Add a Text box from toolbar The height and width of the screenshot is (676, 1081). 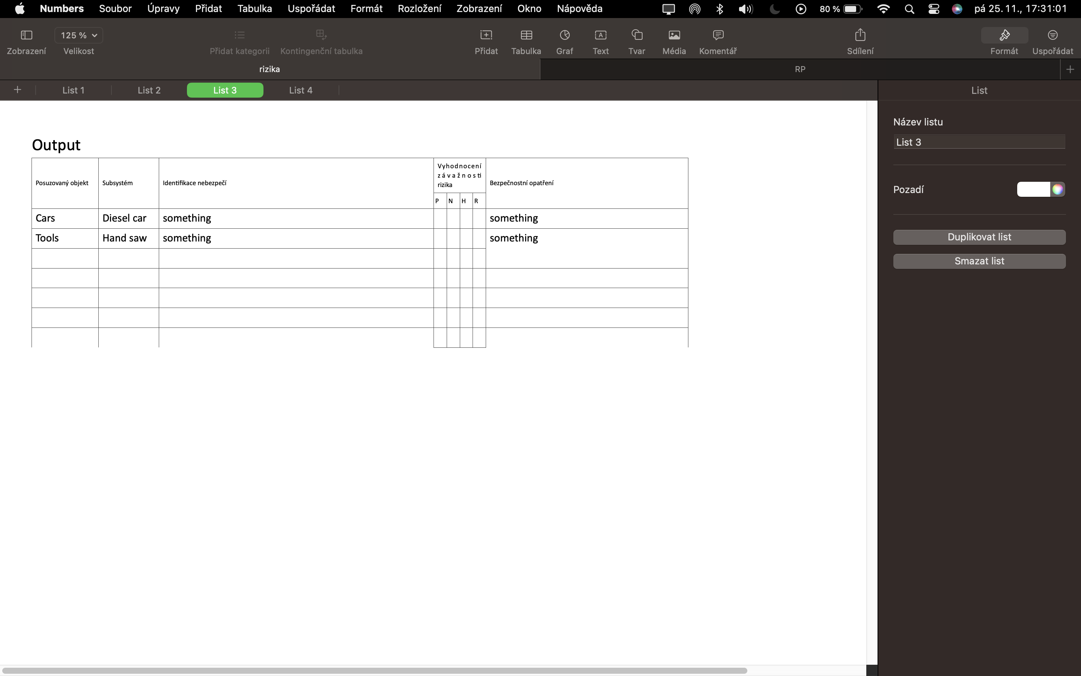[600, 35]
